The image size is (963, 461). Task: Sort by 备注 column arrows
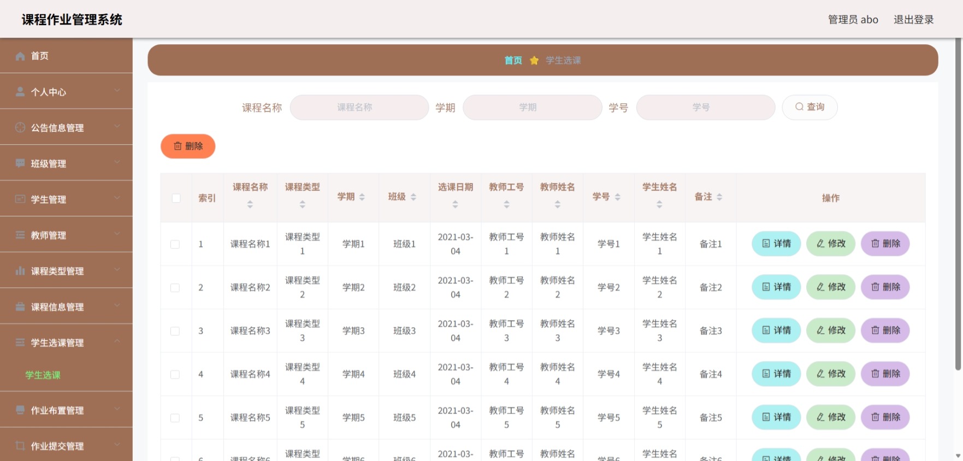click(720, 197)
